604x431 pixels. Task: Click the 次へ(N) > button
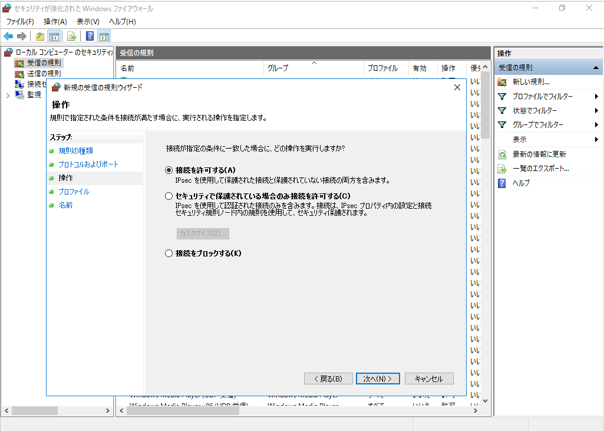click(x=378, y=379)
